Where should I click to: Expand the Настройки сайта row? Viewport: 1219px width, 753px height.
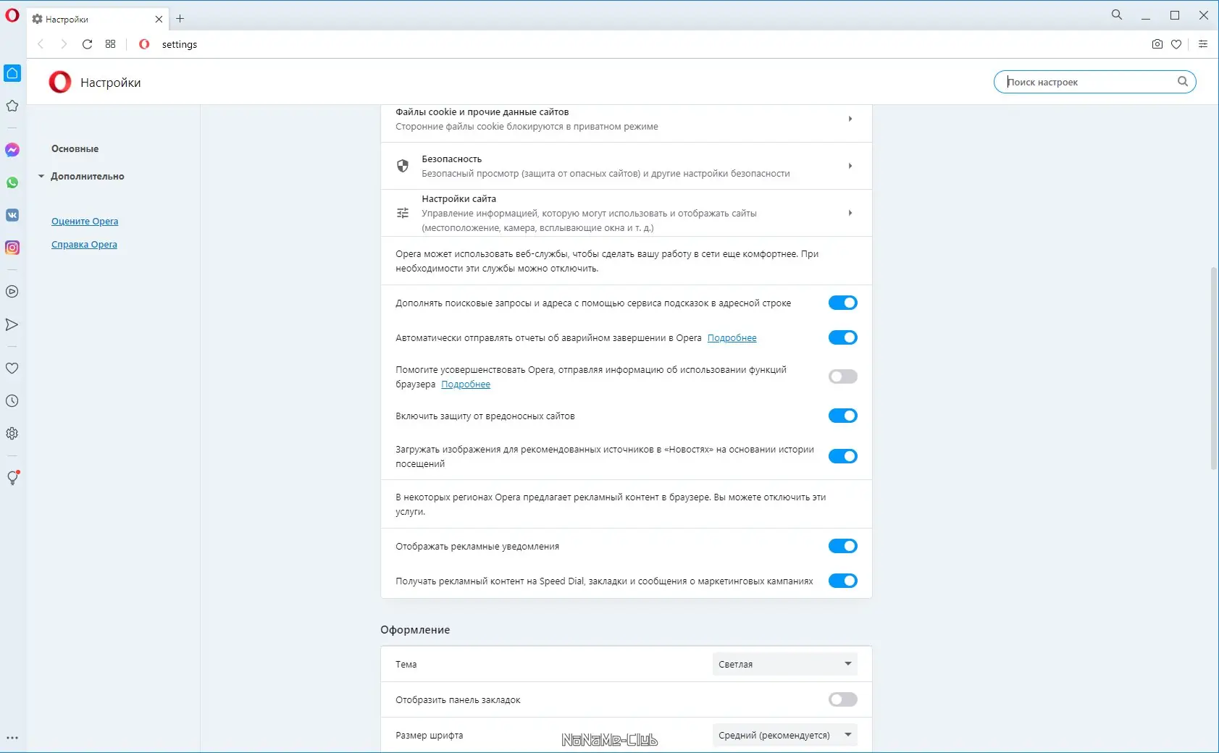tap(627, 213)
